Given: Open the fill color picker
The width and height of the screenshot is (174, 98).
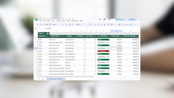Looking at the screenshot, I should [x=108, y=25].
